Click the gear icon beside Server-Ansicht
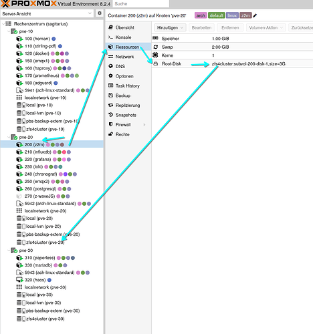313x334 pixels. tap(100, 13)
